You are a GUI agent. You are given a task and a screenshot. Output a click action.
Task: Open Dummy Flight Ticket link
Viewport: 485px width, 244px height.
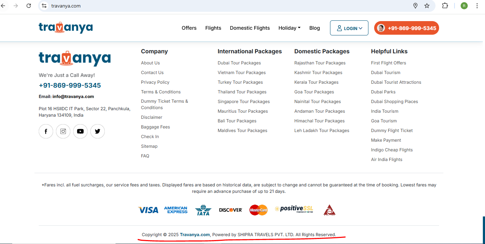coord(392,131)
